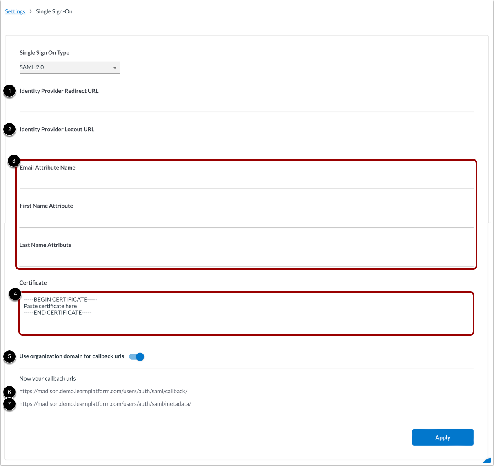The height and width of the screenshot is (466, 494).
Task: Navigate back using the Settings breadcrumb
Action: click(15, 11)
